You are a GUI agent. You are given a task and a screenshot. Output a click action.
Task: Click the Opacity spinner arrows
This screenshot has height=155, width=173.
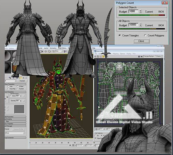click(20, 101)
